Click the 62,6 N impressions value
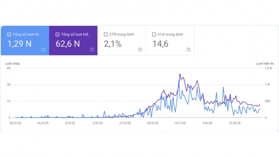 68,44
